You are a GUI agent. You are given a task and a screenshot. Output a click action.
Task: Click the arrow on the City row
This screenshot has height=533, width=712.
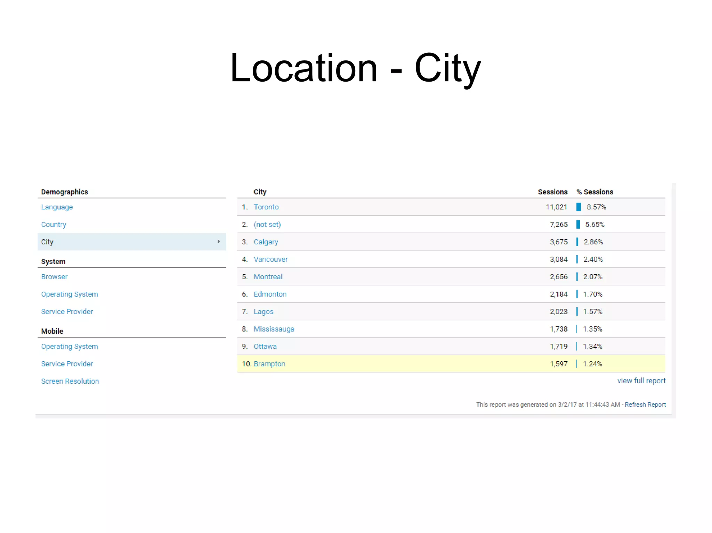[x=219, y=241]
